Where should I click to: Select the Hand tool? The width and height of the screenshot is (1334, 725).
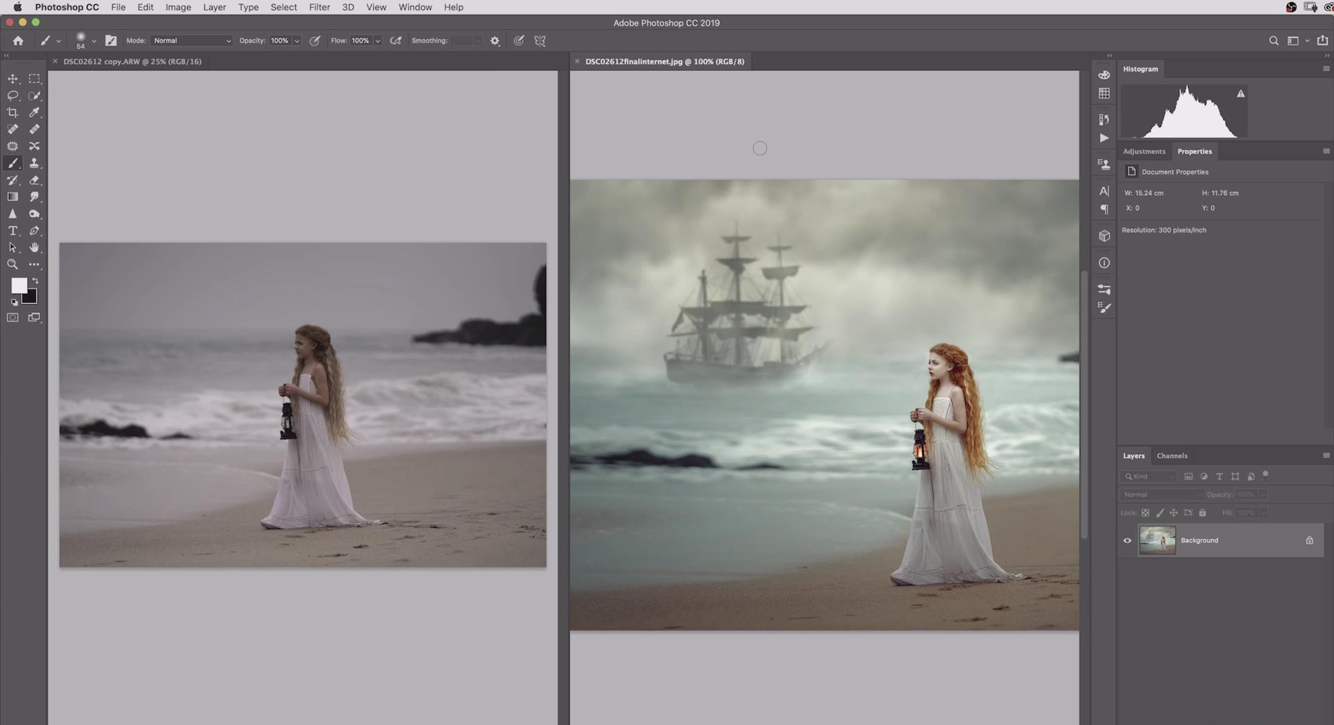point(34,248)
